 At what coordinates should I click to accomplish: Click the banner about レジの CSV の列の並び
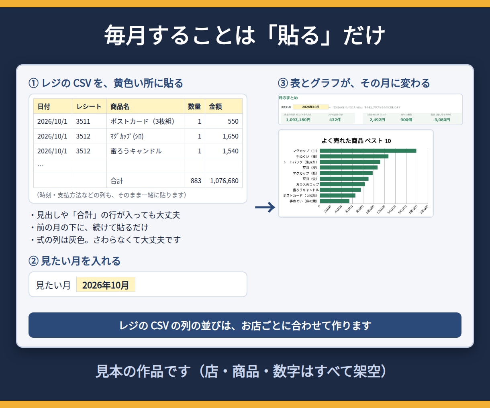[x=245, y=325]
